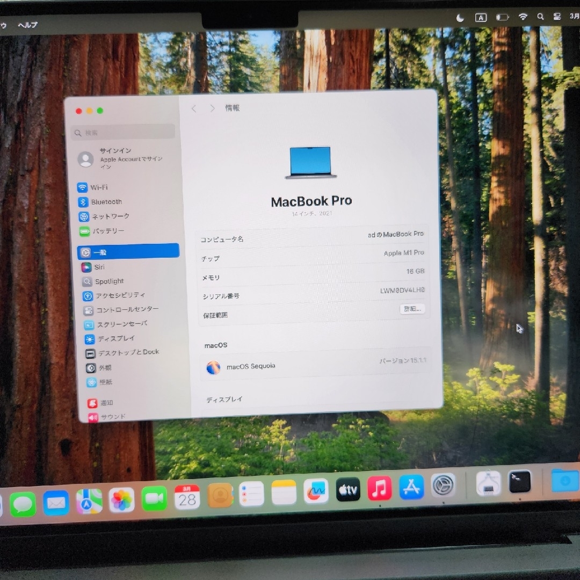Open Spotlight search in menu bar
Viewport: 580px width, 580px height.
540,16
